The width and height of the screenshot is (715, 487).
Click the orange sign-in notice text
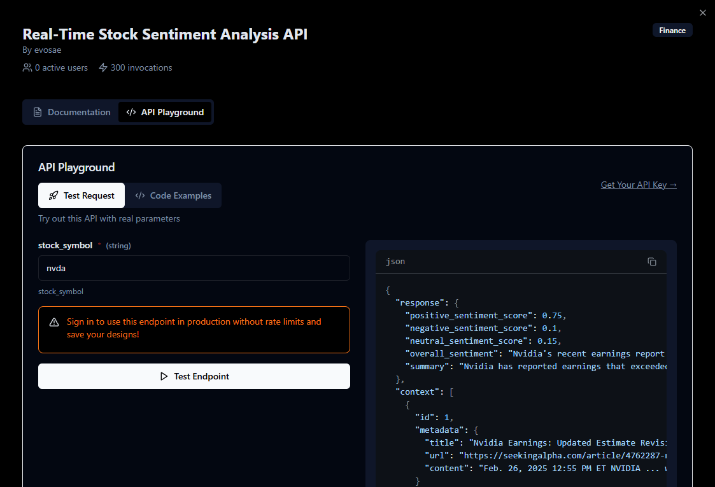194,328
